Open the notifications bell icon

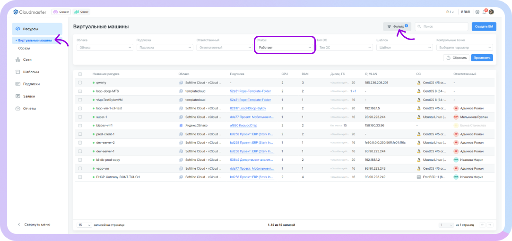tap(485, 12)
